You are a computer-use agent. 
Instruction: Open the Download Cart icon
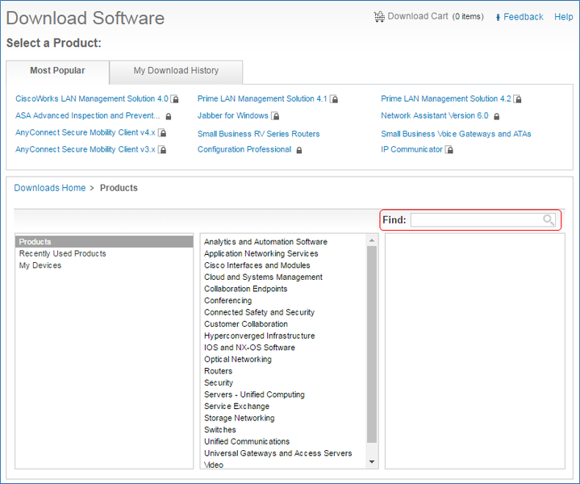[379, 17]
